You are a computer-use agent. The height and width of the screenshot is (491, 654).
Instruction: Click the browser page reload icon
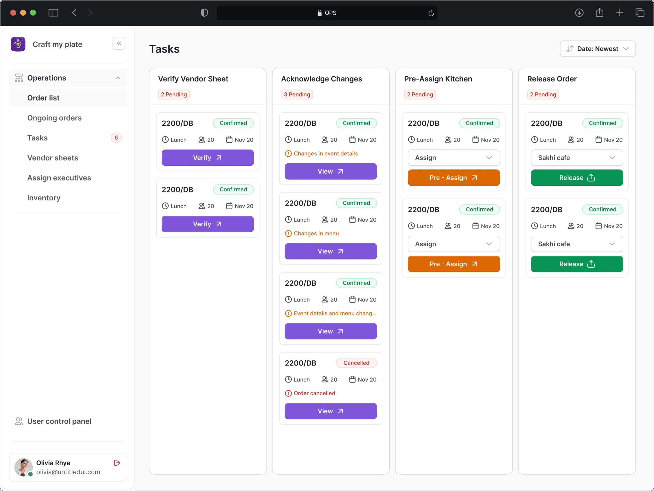[x=431, y=13]
